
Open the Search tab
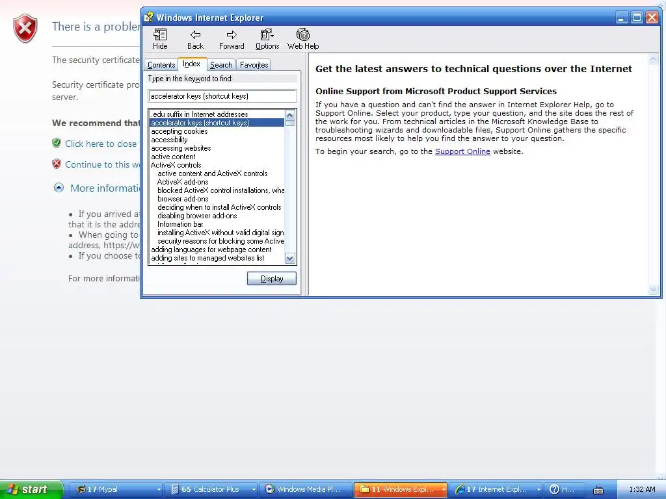pyautogui.click(x=221, y=65)
